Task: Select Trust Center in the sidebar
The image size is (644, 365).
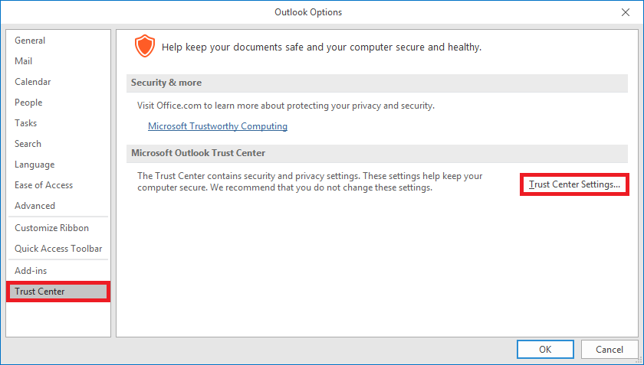Action: 40,292
